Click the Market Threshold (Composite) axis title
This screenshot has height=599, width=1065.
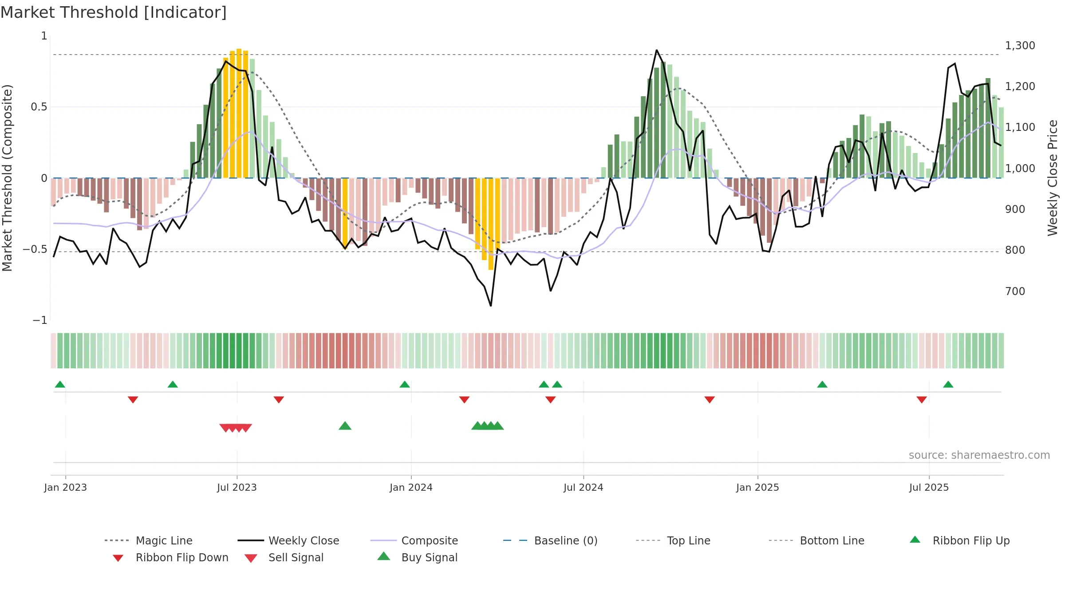pyautogui.click(x=7, y=178)
